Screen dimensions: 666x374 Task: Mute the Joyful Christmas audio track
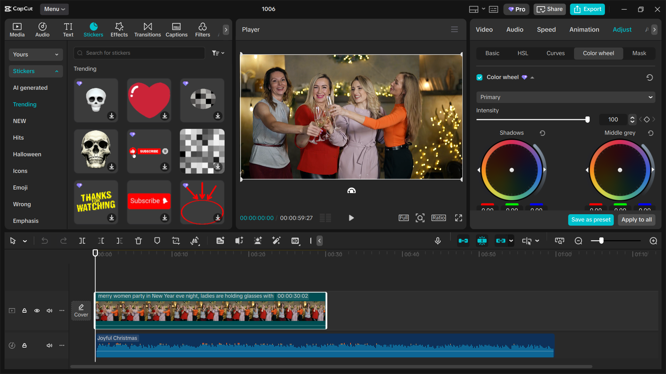tap(49, 345)
